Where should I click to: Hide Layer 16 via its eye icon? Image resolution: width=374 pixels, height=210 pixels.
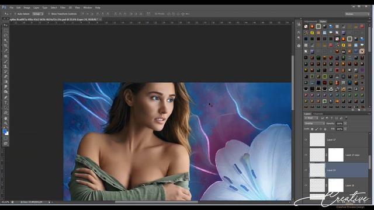click(x=306, y=185)
